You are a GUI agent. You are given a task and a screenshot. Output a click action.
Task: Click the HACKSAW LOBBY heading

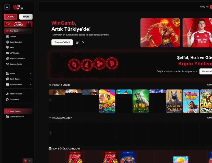click(x=62, y=118)
